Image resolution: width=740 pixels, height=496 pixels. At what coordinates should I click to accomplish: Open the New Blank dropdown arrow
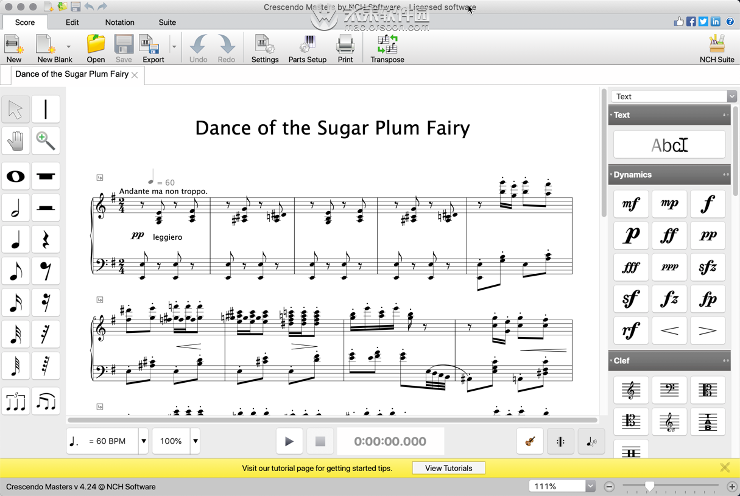tap(68, 47)
